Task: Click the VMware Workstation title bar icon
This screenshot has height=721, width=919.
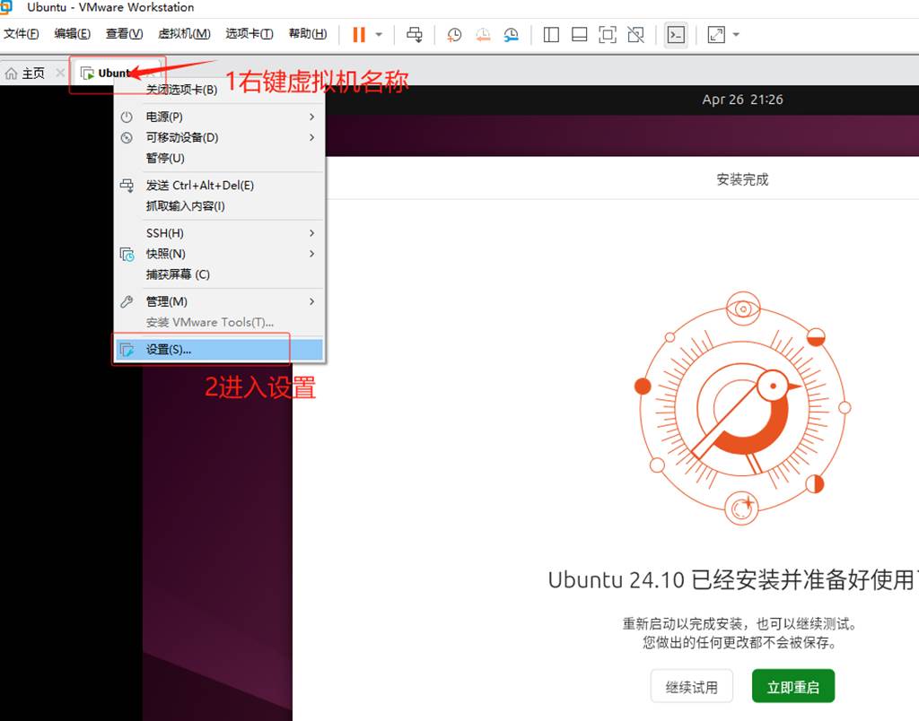Action: point(6,7)
